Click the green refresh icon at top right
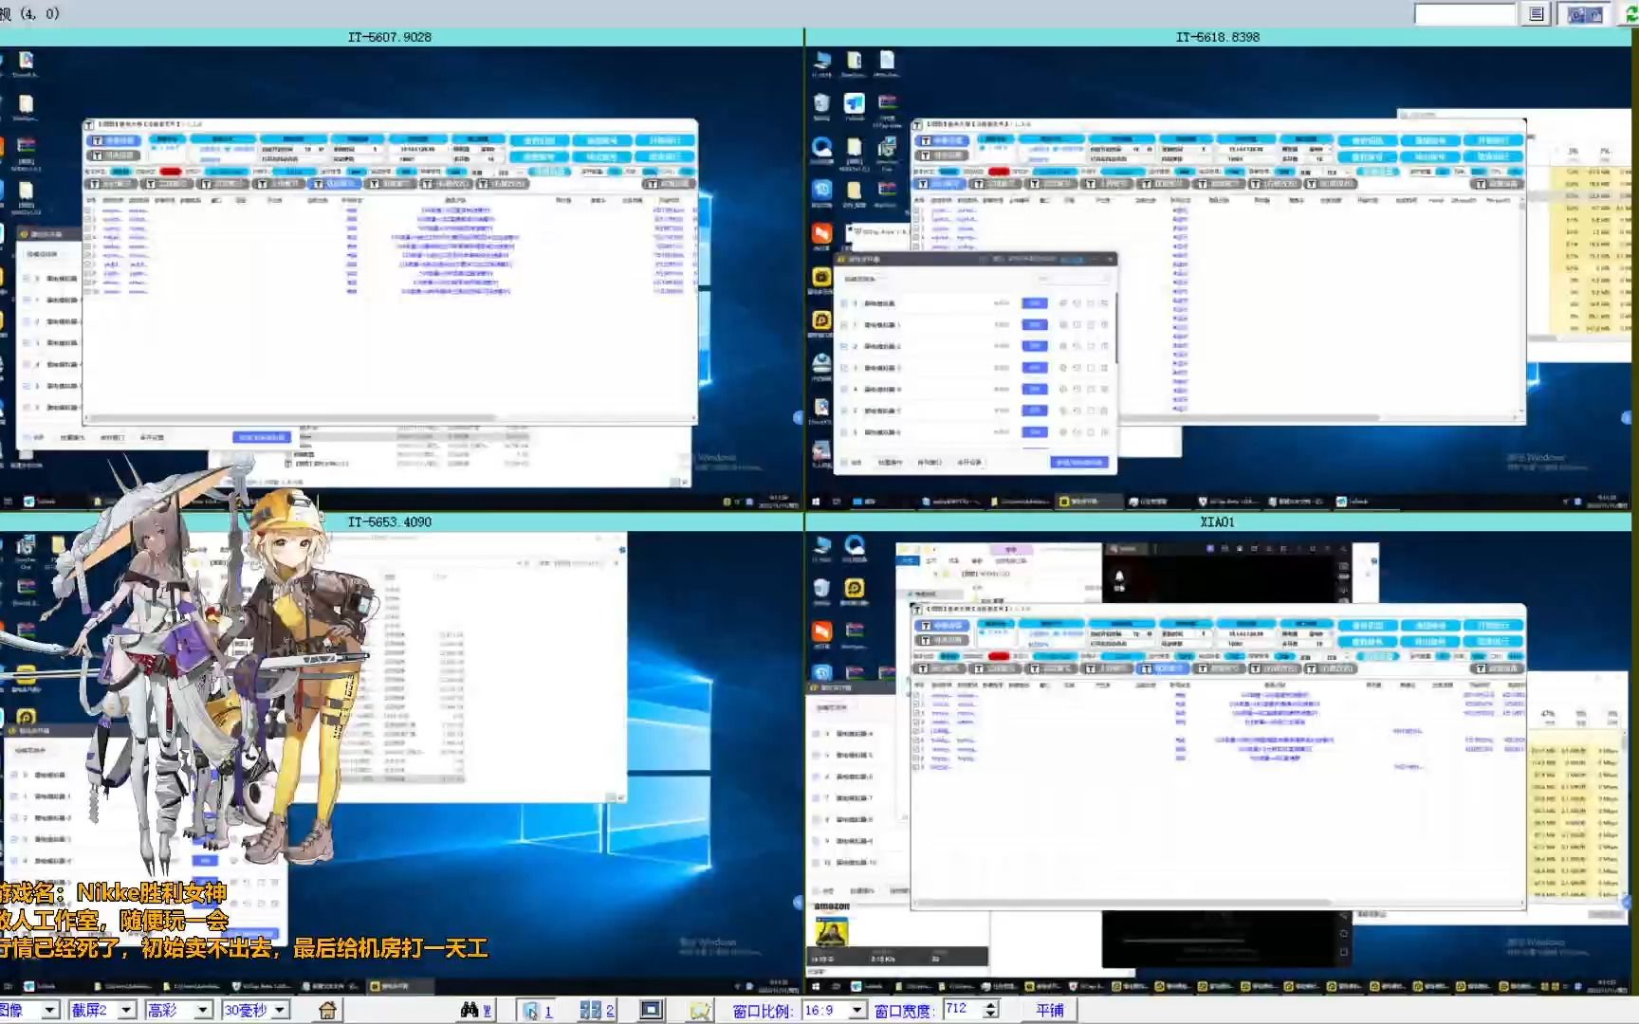Screen dimensions: 1639x1024 [1631, 14]
